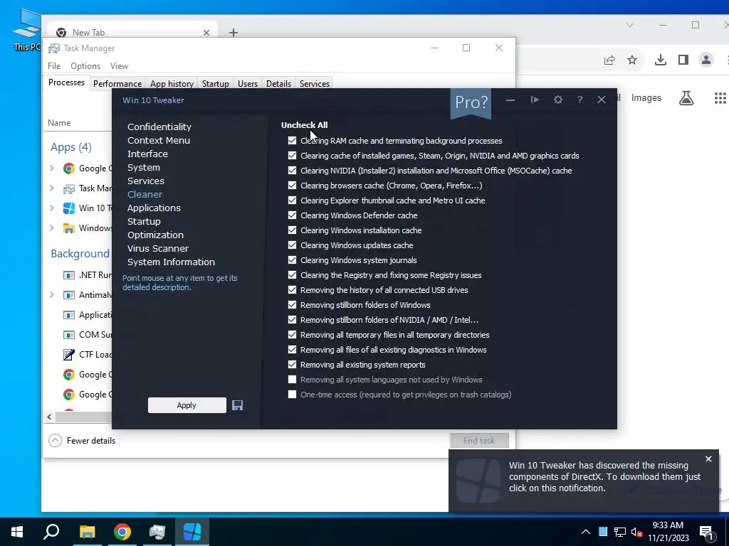This screenshot has height=546, width=729.
Task: Select Task Manager taskbar icon
Action: (x=157, y=532)
